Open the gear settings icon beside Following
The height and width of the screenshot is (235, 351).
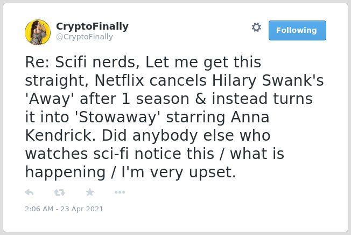pos(256,27)
